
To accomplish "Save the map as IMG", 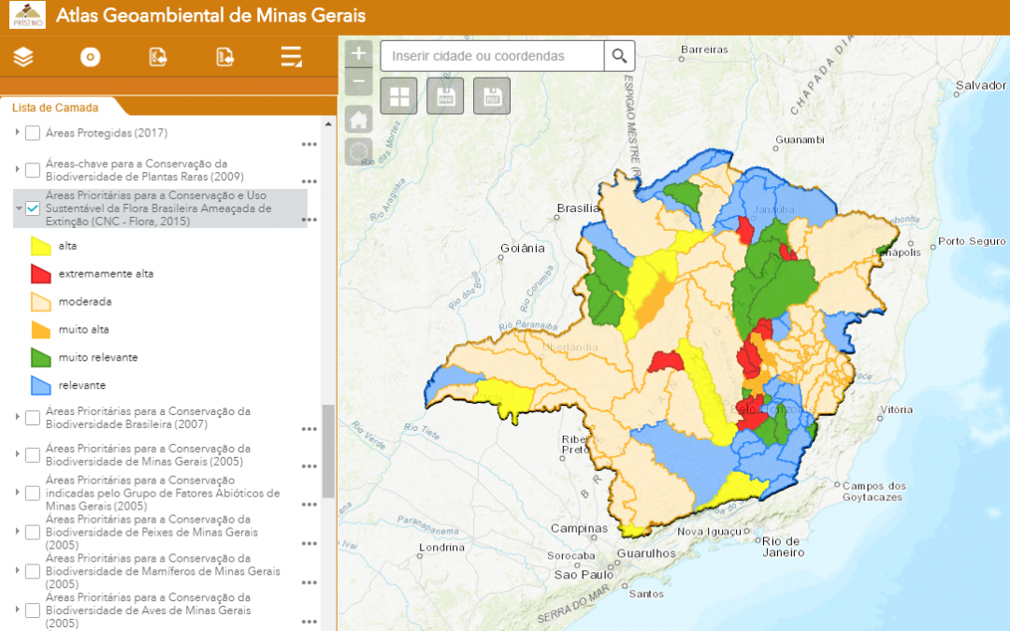I will (x=445, y=96).
